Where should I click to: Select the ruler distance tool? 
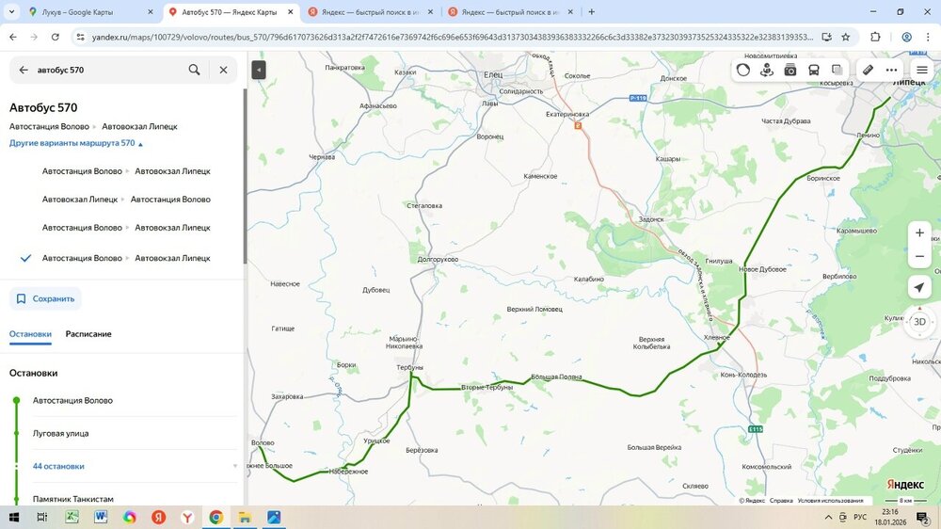869,70
